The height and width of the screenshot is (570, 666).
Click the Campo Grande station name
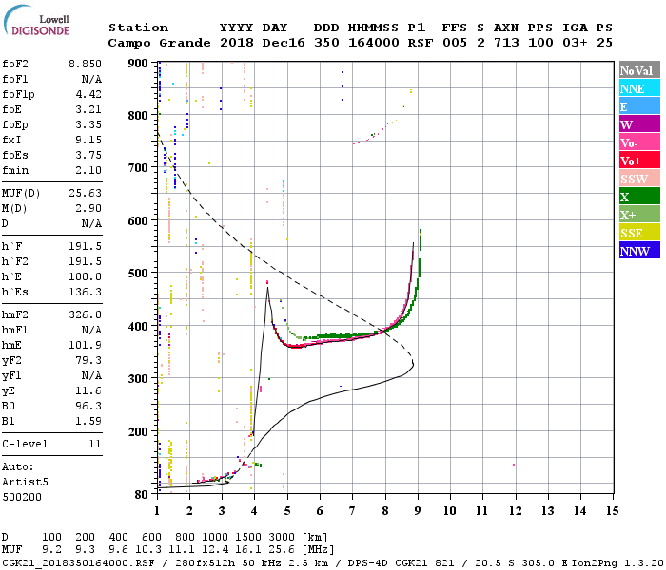pos(159,43)
